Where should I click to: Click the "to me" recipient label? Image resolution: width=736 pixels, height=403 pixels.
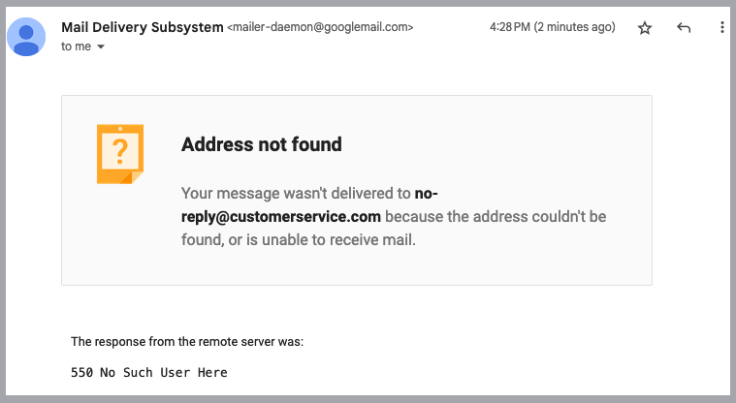coord(76,46)
